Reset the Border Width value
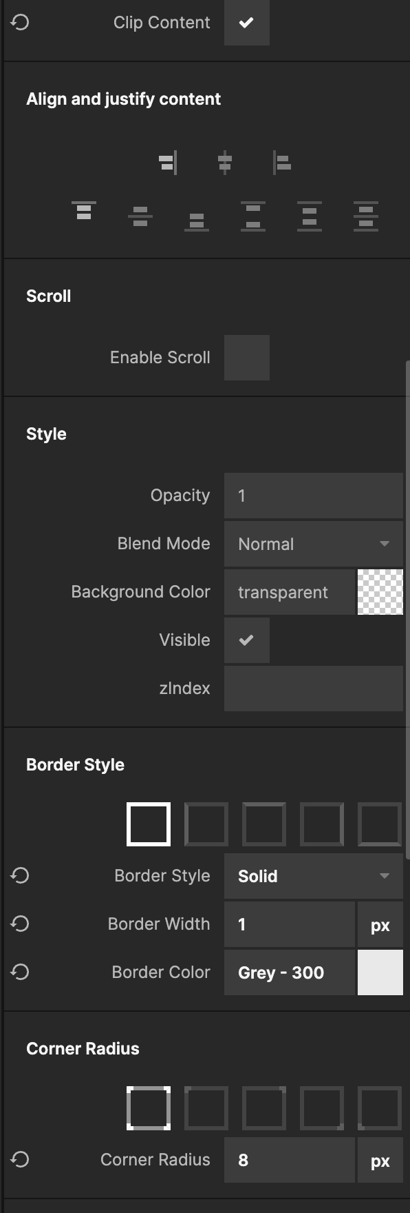410x1213 pixels. [20, 924]
